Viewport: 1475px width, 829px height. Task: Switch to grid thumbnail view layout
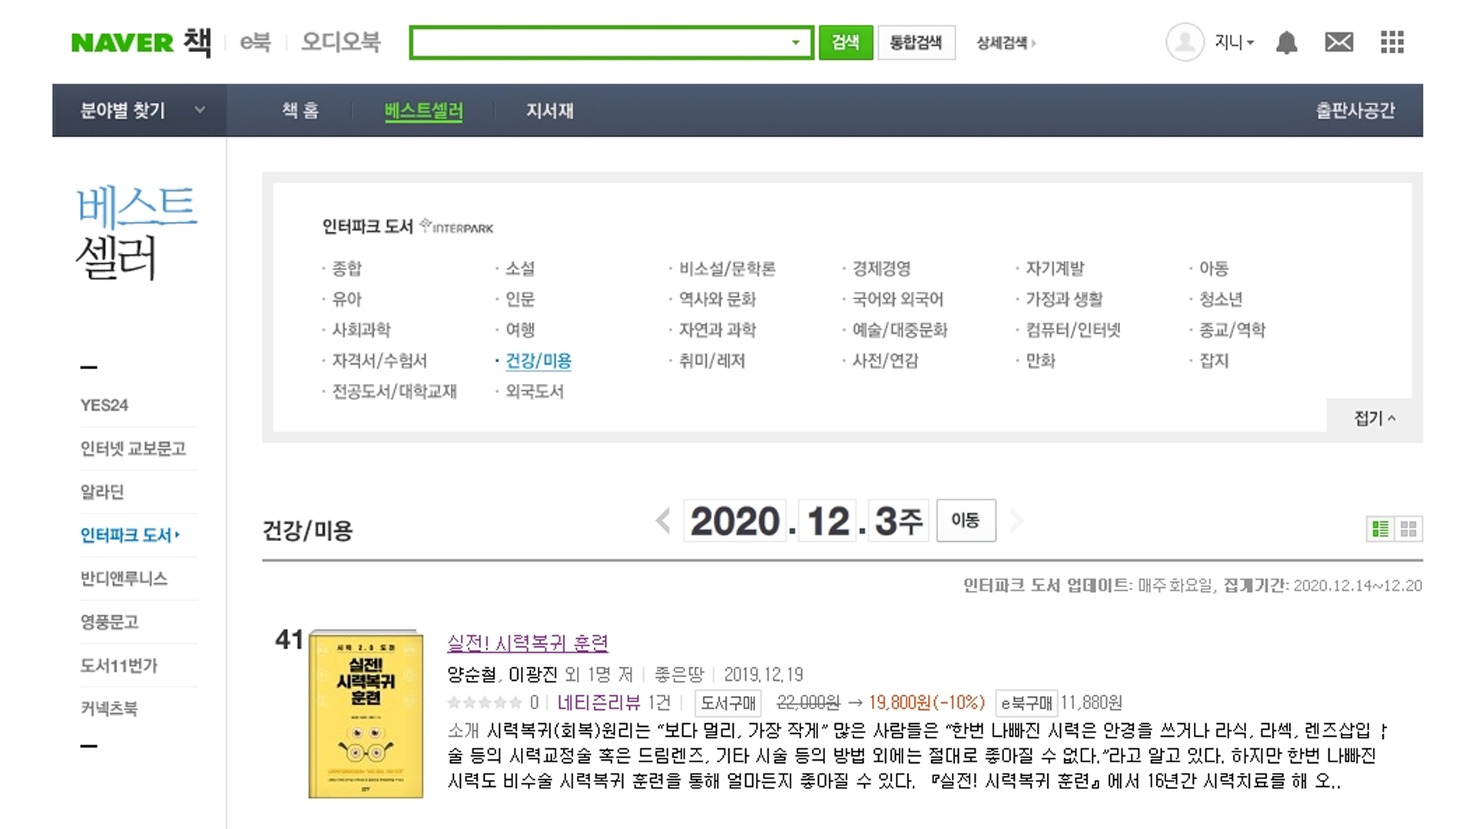[1408, 529]
